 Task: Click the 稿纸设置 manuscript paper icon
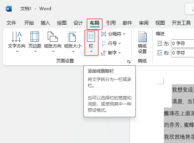(x=142, y=37)
